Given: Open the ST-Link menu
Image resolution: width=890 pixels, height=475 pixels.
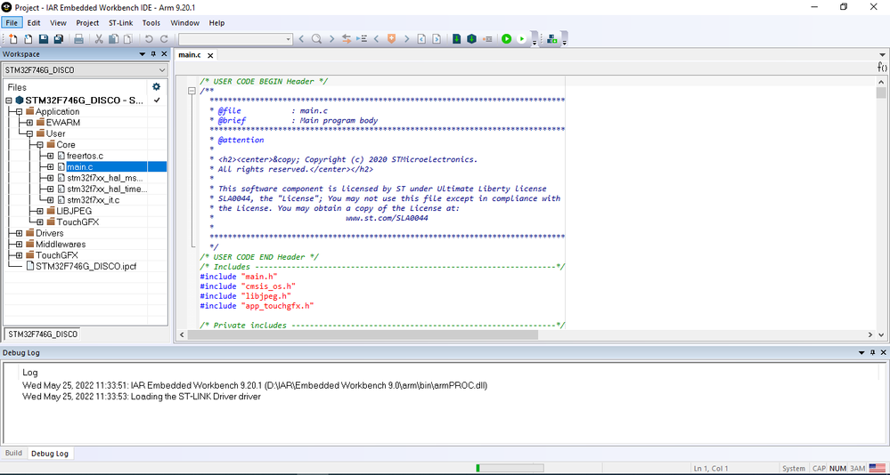Looking at the screenshot, I should tap(120, 22).
